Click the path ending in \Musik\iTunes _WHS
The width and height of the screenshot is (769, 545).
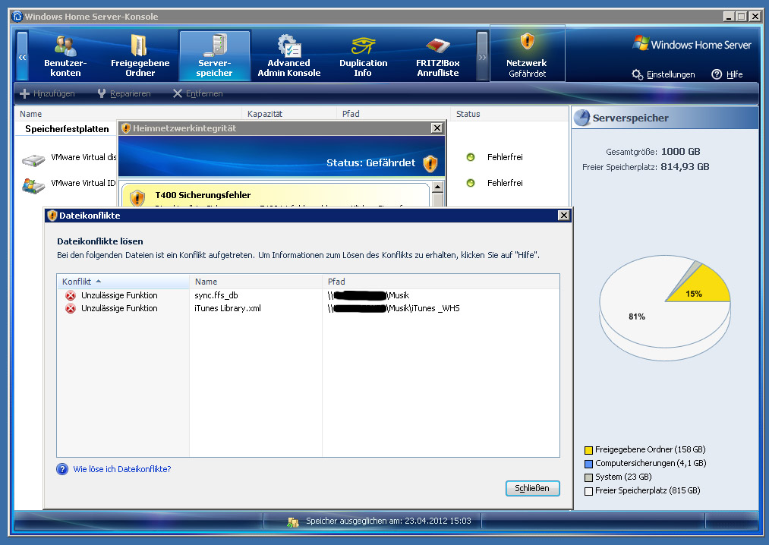pyautogui.click(x=394, y=309)
